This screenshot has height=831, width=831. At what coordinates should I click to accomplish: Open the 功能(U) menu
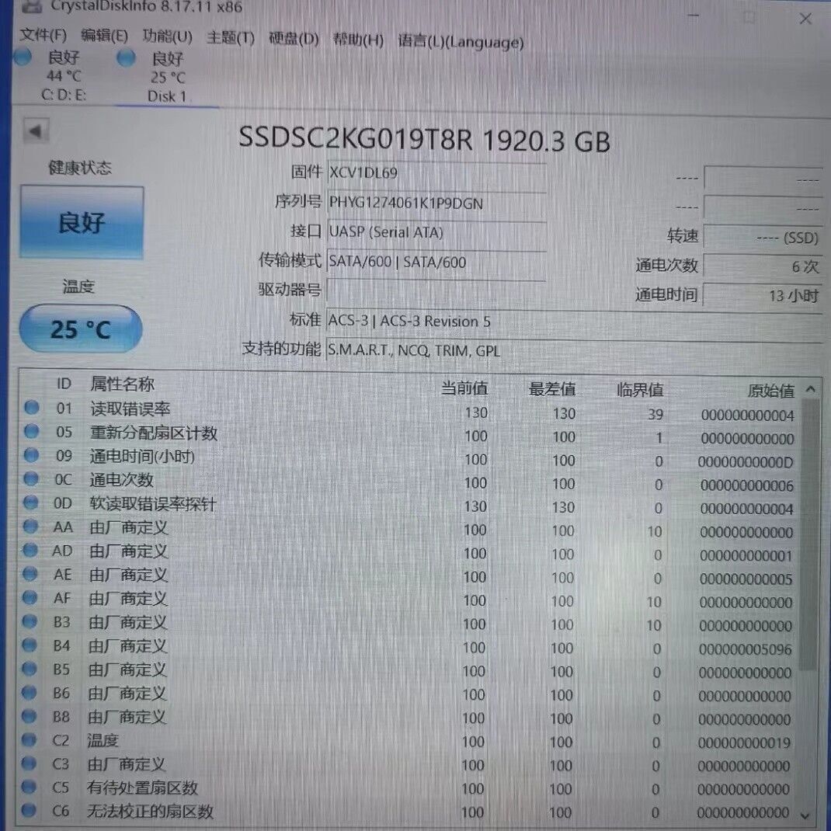click(x=168, y=37)
